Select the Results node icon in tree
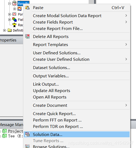This screenshot has width=136, height=148. 14,3
